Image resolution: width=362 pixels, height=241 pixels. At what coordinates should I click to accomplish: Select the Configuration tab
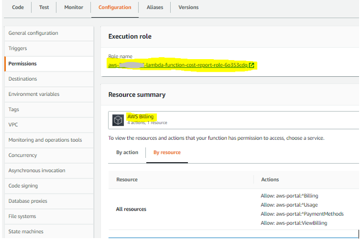[x=115, y=7]
